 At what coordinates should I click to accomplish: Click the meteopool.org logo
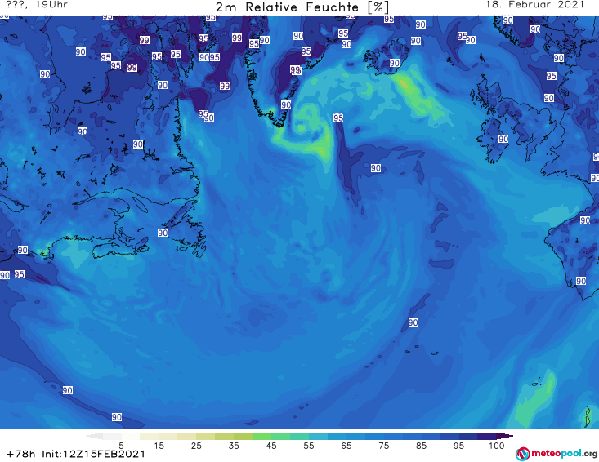pos(557,454)
